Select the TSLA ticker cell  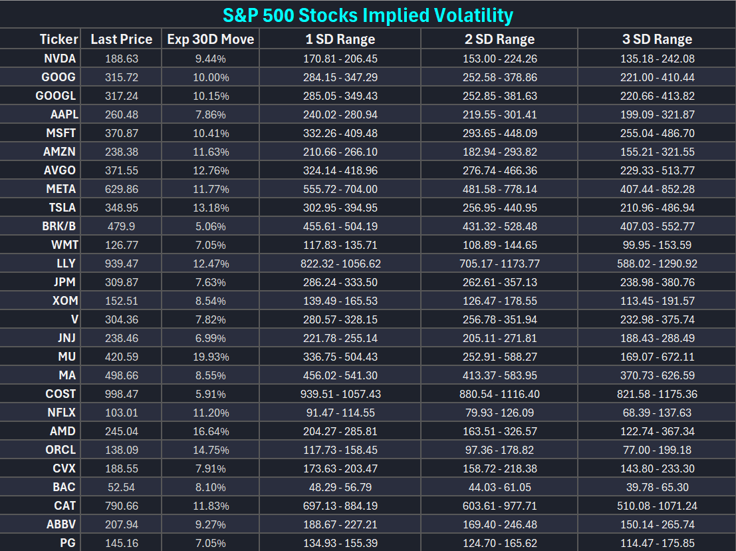coord(62,208)
